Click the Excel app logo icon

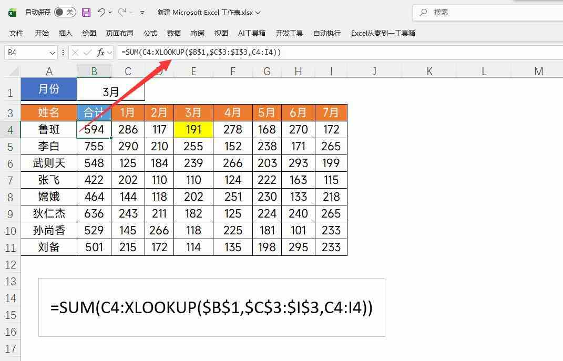(x=12, y=12)
